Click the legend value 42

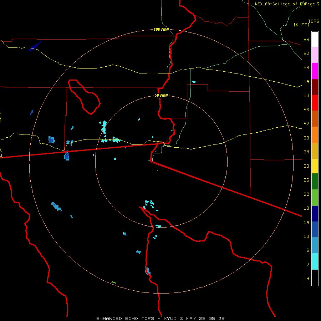coord(306,124)
